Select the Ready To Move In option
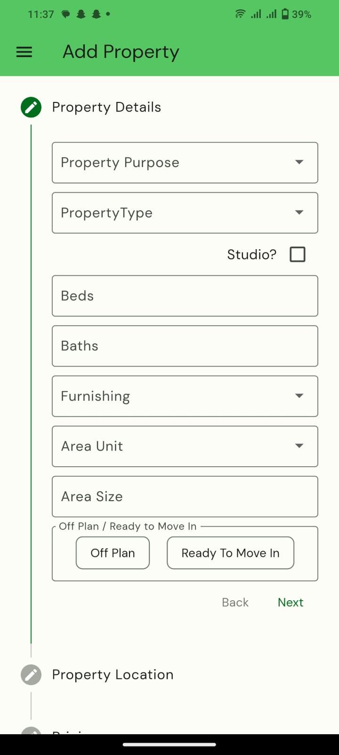Image resolution: width=339 pixels, height=755 pixels. pyautogui.click(x=230, y=553)
